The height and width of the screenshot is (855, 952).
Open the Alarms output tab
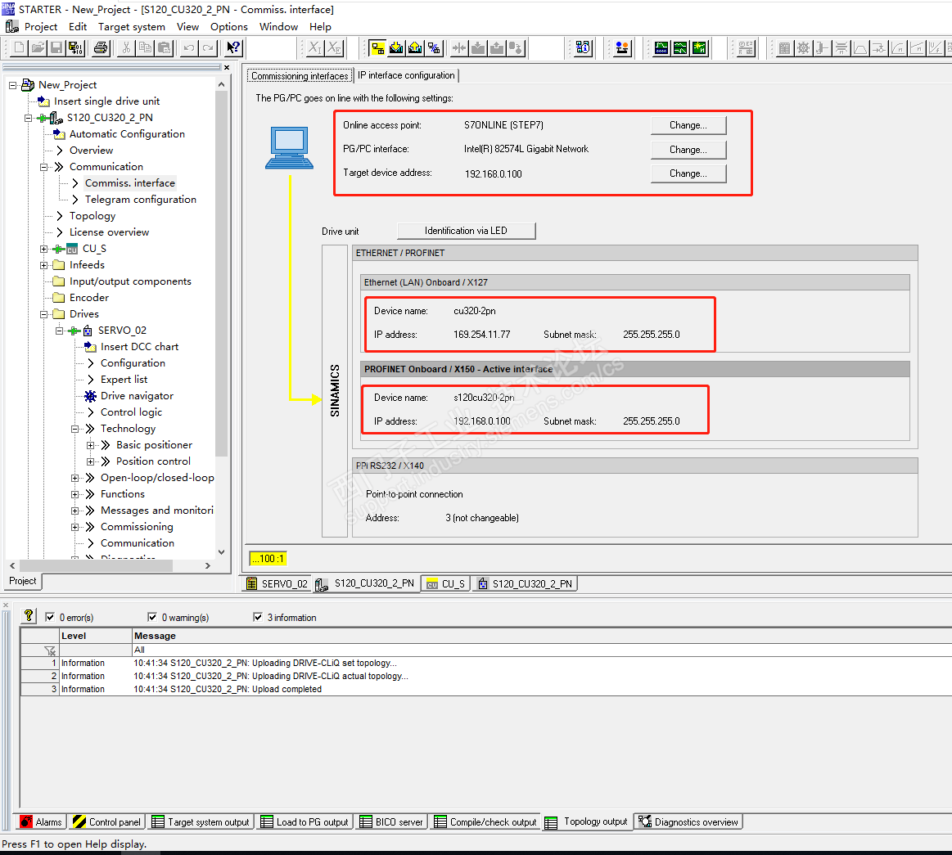pos(41,821)
